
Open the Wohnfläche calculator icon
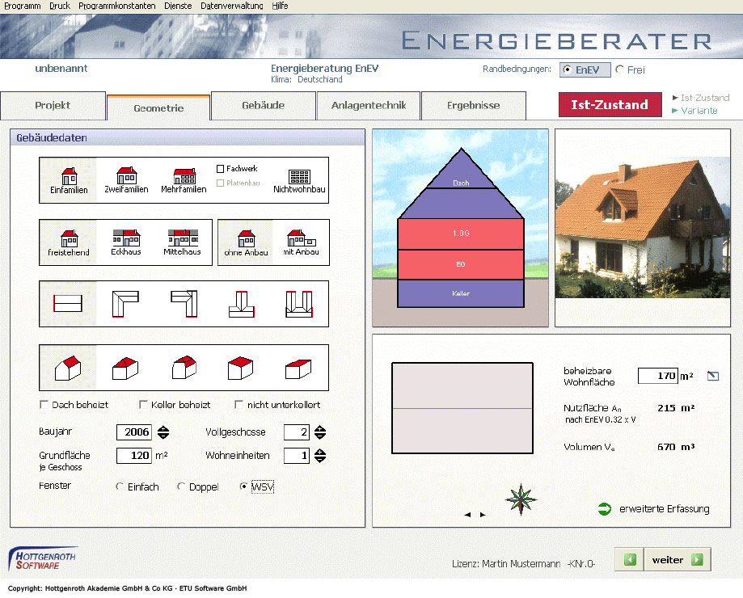713,376
